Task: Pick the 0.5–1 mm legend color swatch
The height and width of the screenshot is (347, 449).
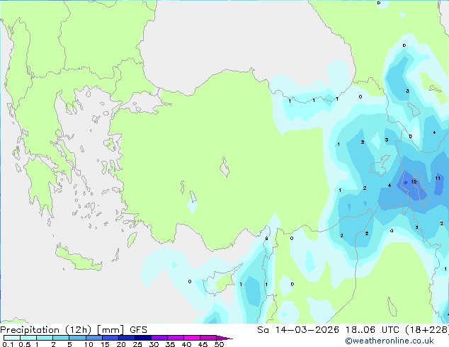Action: 28,338
